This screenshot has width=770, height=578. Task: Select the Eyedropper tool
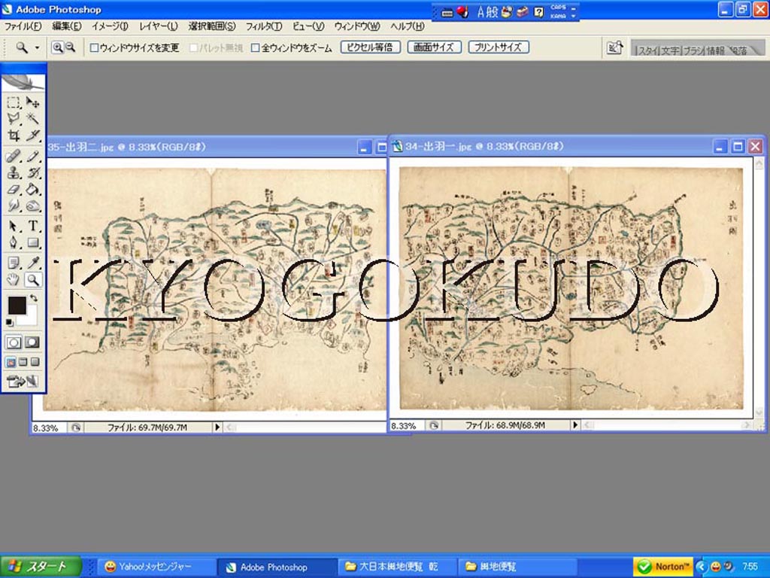[x=32, y=263]
